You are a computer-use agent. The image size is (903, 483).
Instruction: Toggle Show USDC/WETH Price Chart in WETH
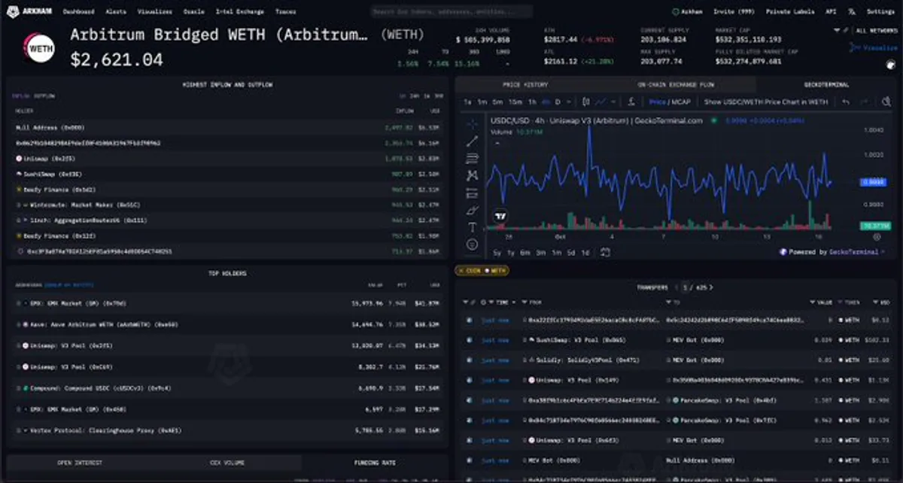click(766, 102)
